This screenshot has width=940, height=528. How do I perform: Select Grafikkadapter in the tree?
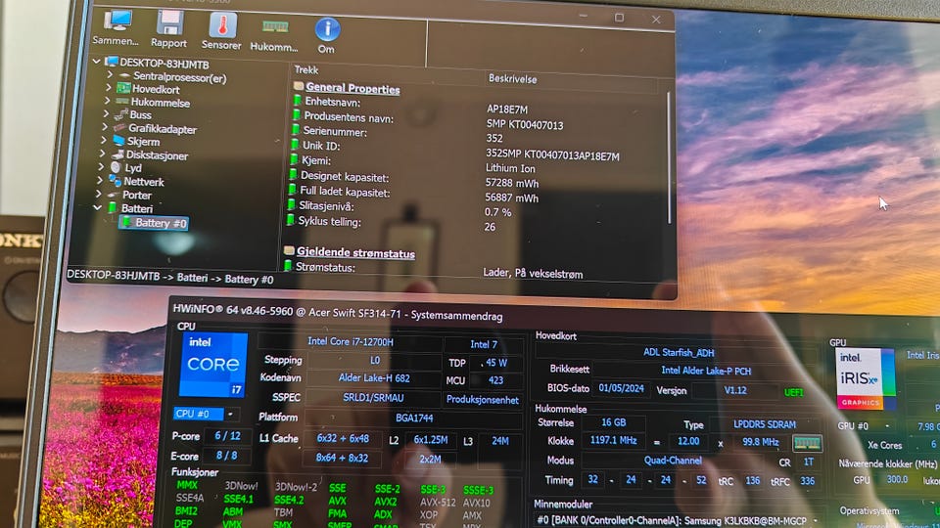tap(163, 129)
